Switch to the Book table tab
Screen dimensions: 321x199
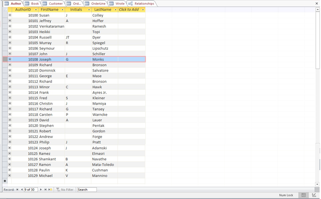(x=33, y=3)
